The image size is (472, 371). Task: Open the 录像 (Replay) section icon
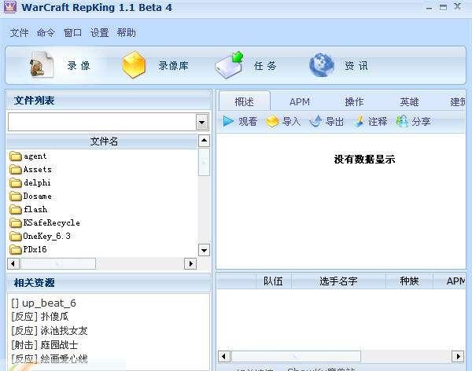(x=41, y=65)
